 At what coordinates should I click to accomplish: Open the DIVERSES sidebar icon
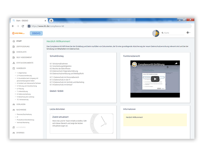pyautogui.click(x=14, y=133)
